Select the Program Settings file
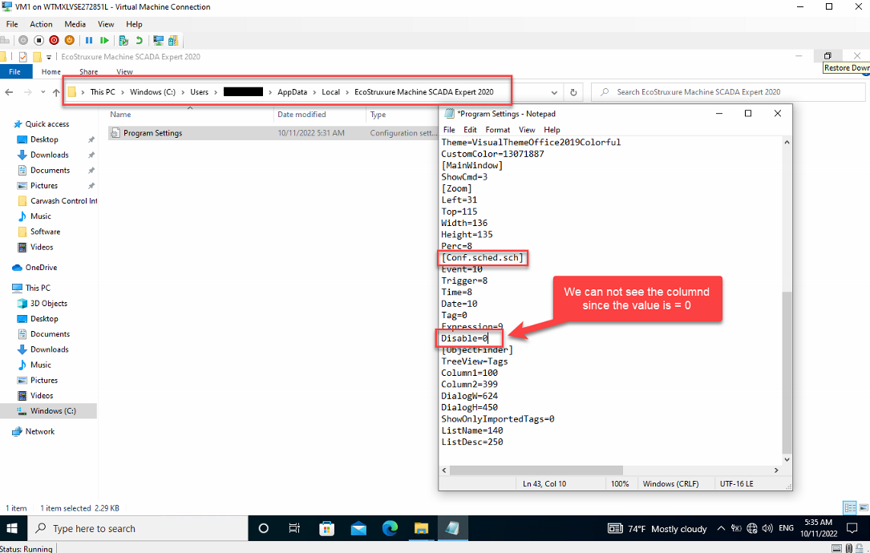 pyautogui.click(x=152, y=133)
